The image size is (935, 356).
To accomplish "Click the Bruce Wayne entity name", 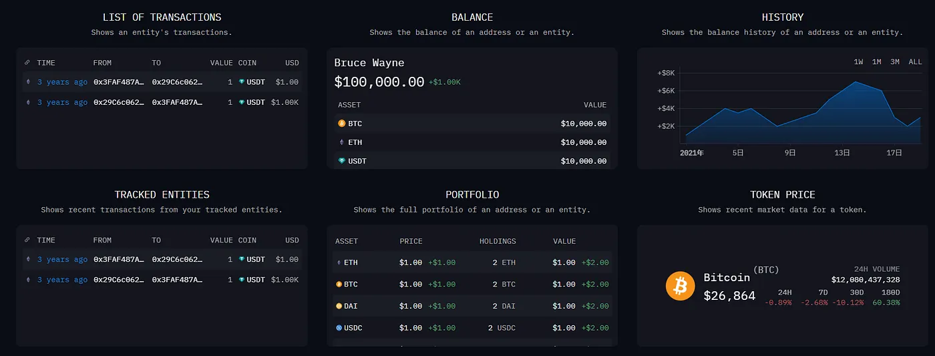I will click(369, 63).
